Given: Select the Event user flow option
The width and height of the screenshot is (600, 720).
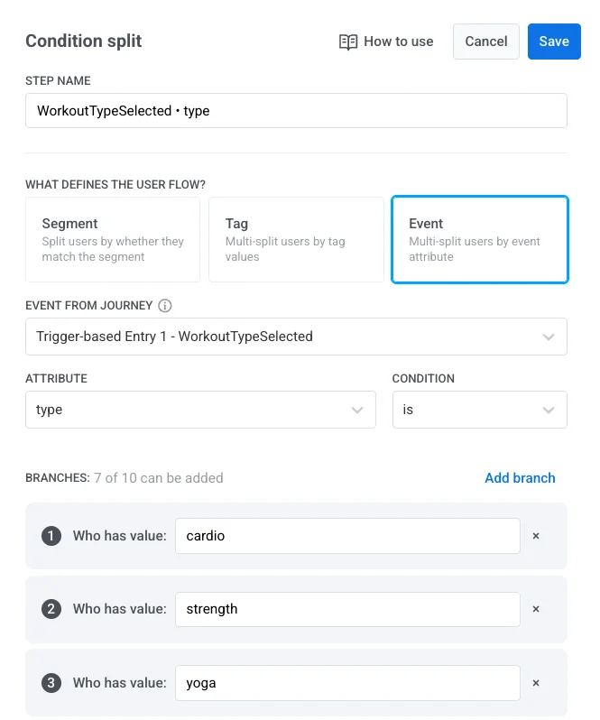Looking at the screenshot, I should [x=479, y=240].
